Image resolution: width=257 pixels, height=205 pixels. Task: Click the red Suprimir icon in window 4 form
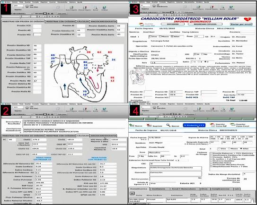pos(149,125)
